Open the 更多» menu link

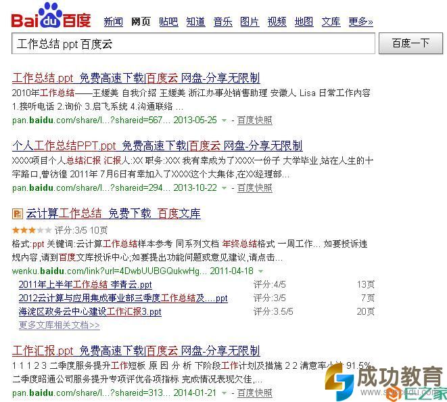click(361, 22)
